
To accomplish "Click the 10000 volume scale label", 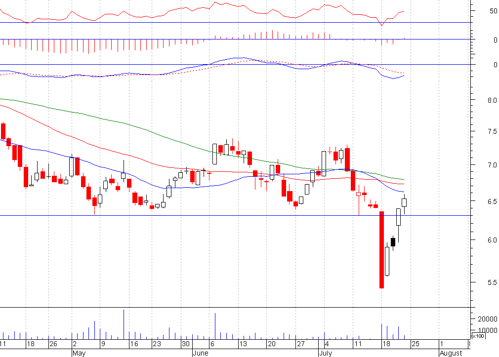I will [x=488, y=331].
